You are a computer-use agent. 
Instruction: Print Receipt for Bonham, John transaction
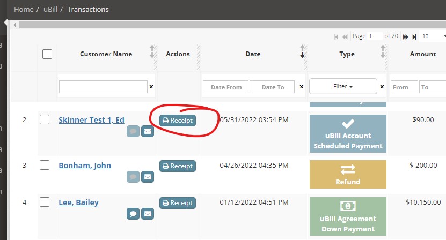point(178,166)
